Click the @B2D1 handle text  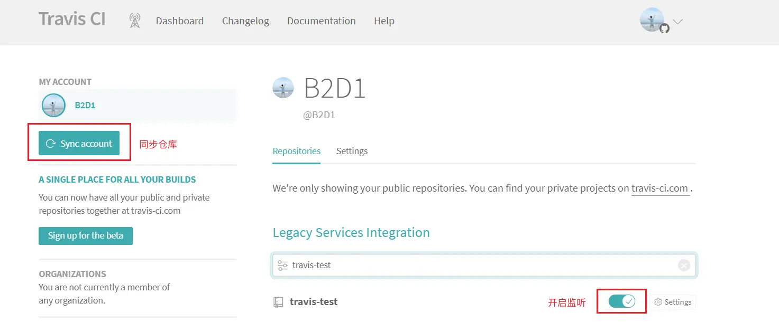pos(319,115)
